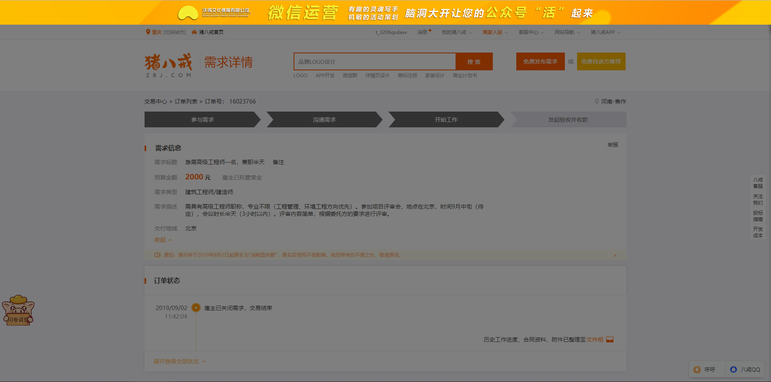
Task: Click the location pin icon beside 重庆
Action: coord(148,32)
